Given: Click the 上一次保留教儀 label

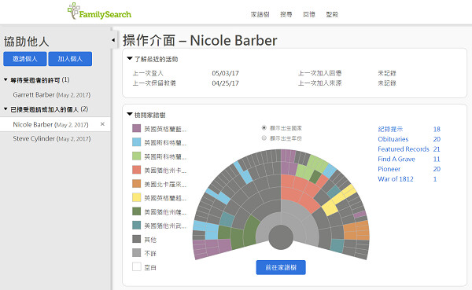Looking at the screenshot, I should pyautogui.click(x=154, y=83).
